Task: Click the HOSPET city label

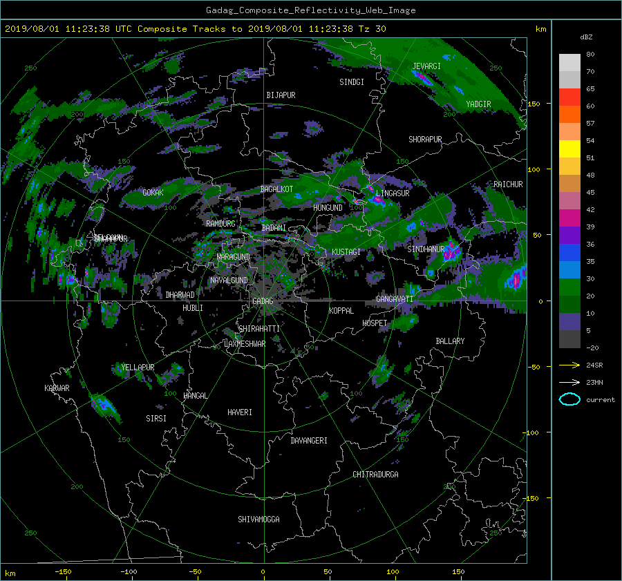Action: 375,323
